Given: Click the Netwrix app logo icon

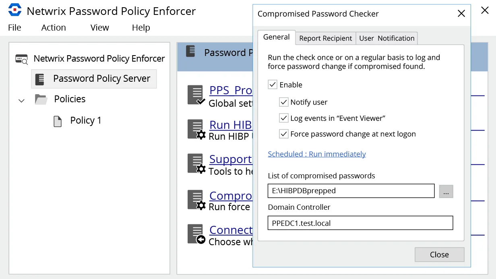Looking at the screenshot, I should click(15, 10).
